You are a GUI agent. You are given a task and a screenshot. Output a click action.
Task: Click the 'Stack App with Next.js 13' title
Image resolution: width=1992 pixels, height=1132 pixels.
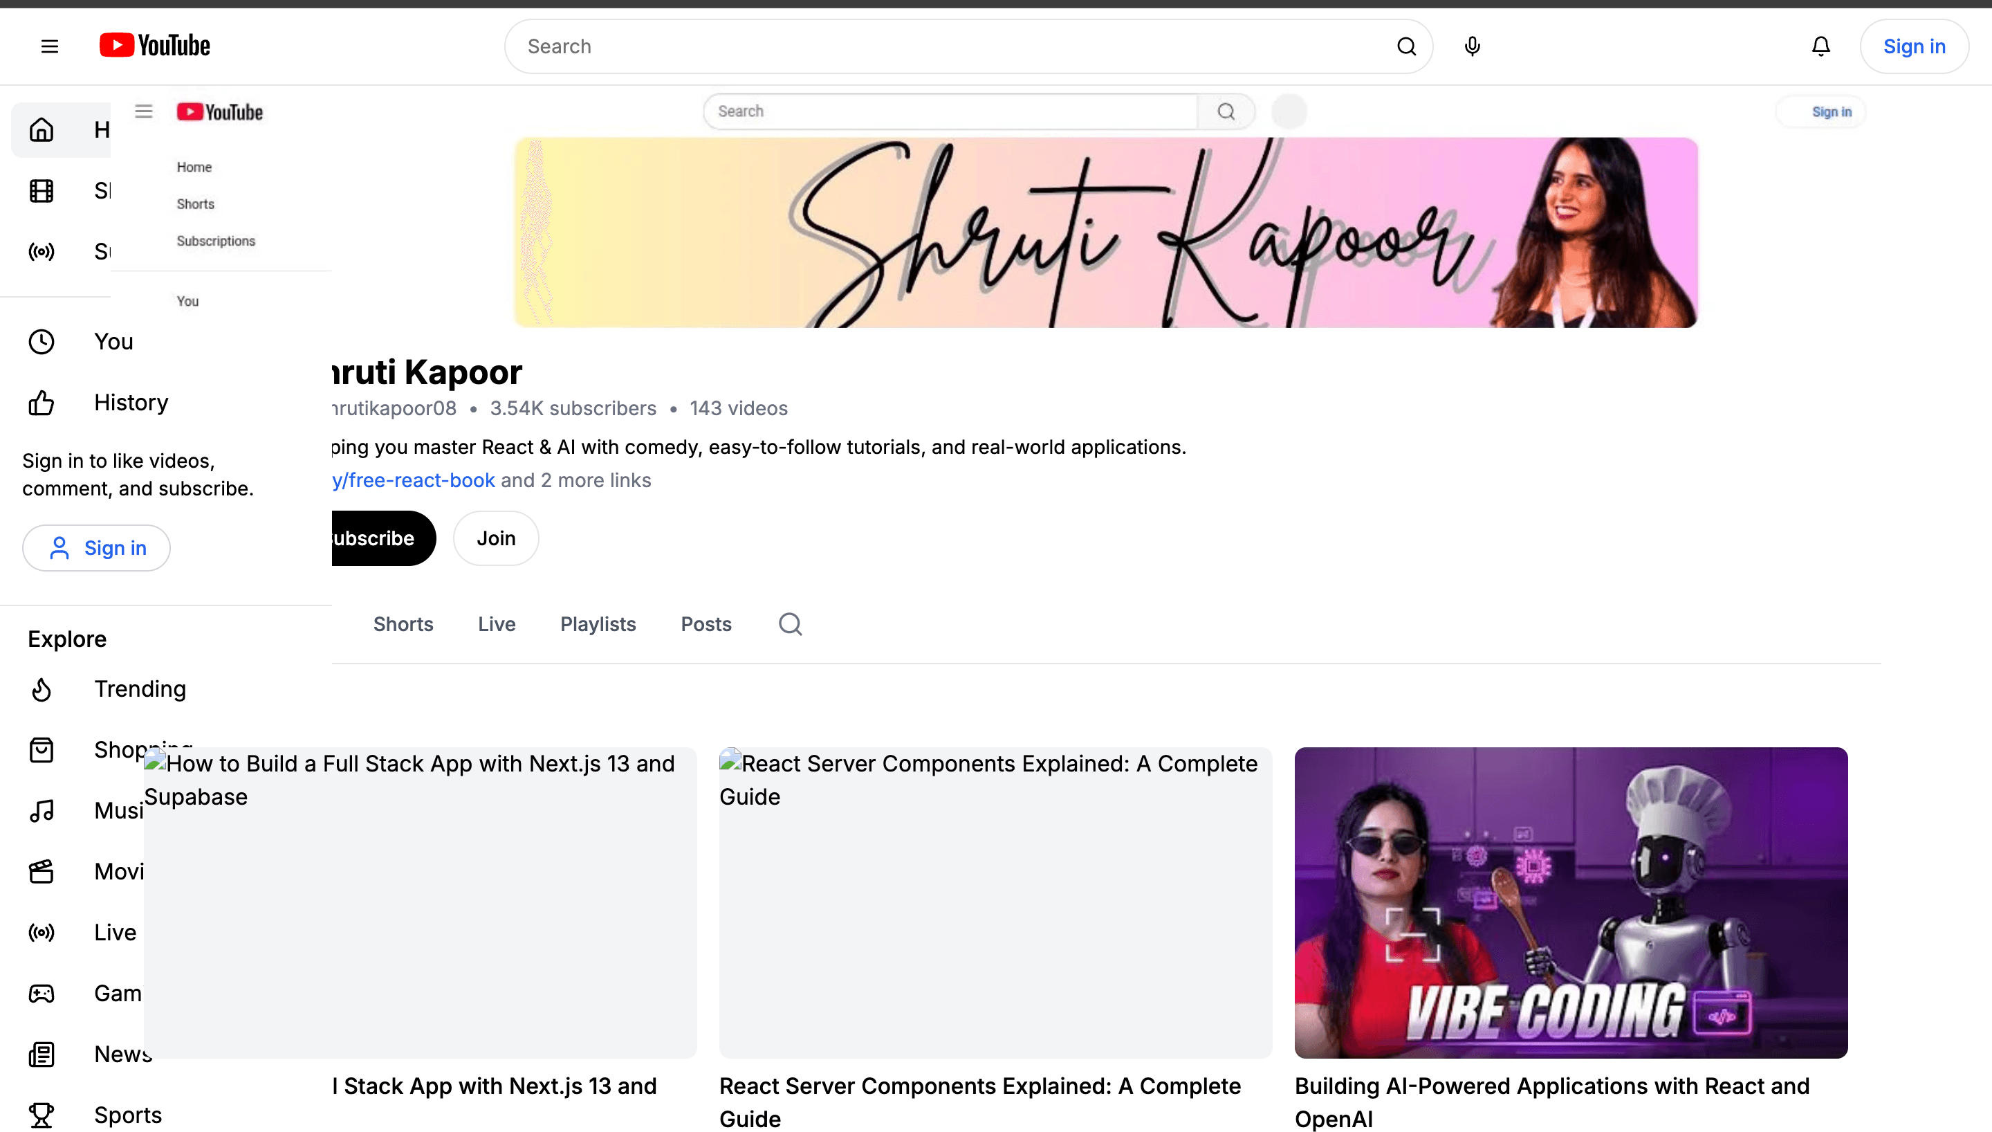pyautogui.click(x=494, y=1086)
